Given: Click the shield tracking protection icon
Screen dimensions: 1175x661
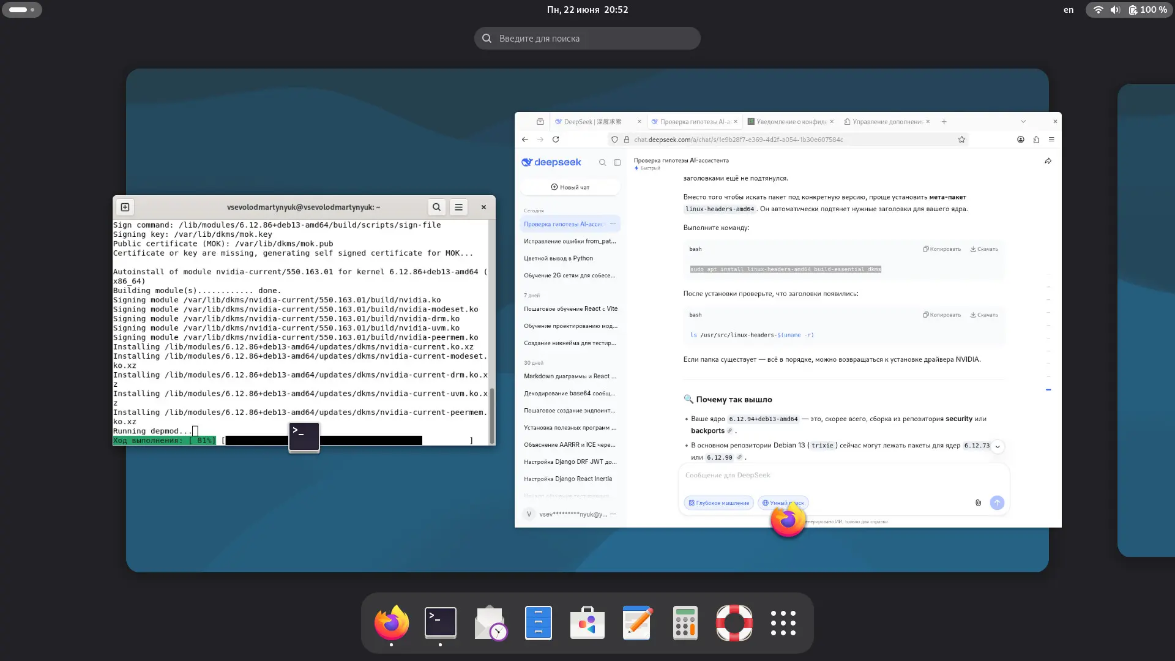Looking at the screenshot, I should point(614,140).
